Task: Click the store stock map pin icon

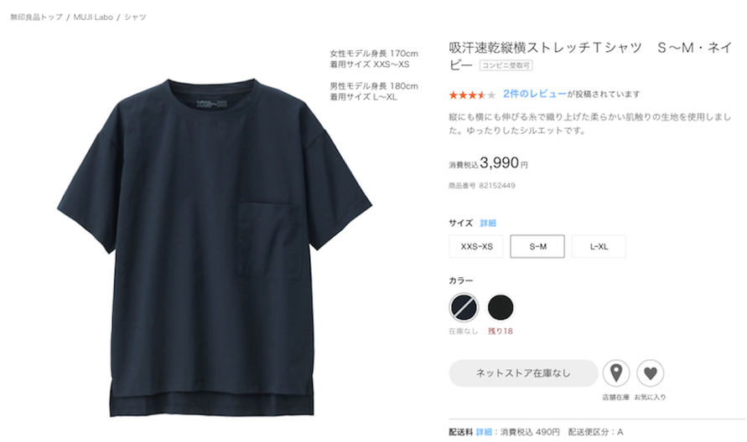Action: point(616,373)
